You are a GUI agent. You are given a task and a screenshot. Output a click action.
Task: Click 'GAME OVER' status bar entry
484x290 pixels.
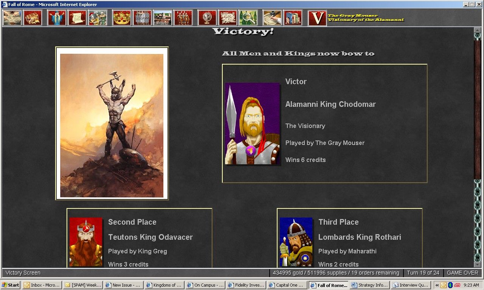pos(462,273)
